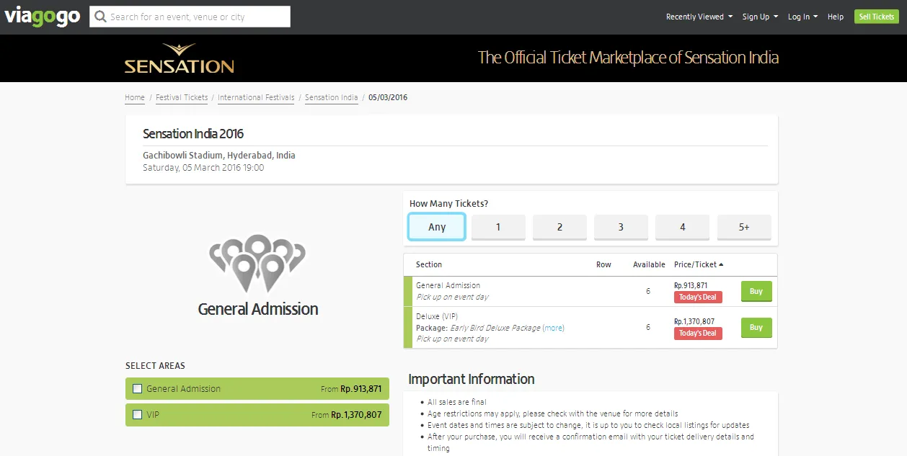This screenshot has width=907, height=456.
Task: Choose 2 tickets quantity
Action: click(559, 227)
